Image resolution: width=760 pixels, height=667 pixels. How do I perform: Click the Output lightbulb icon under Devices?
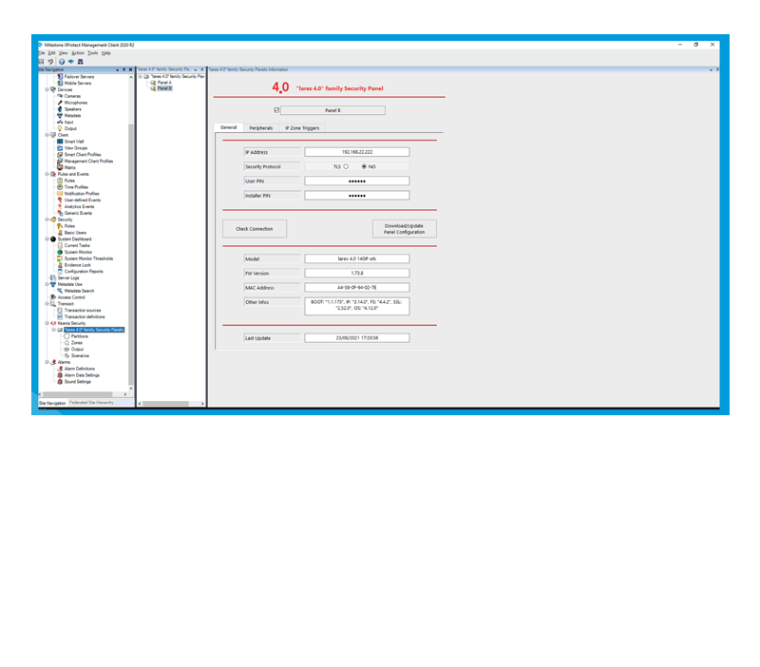pyautogui.click(x=60, y=128)
